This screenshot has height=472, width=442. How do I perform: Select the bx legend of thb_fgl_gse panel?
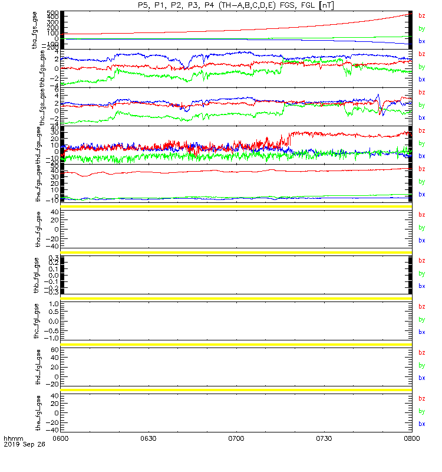422,286
